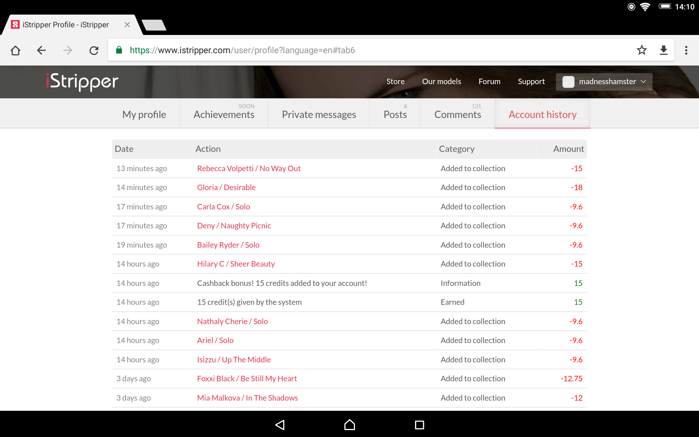
Task: Open the Deny / Naughty Picnic link
Action: coord(234,225)
